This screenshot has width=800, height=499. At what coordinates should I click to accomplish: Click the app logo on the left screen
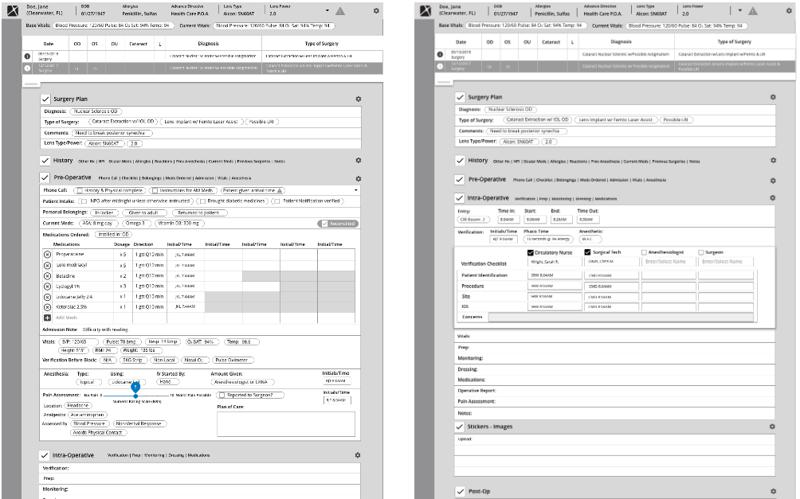pyautogui.click(x=12, y=10)
